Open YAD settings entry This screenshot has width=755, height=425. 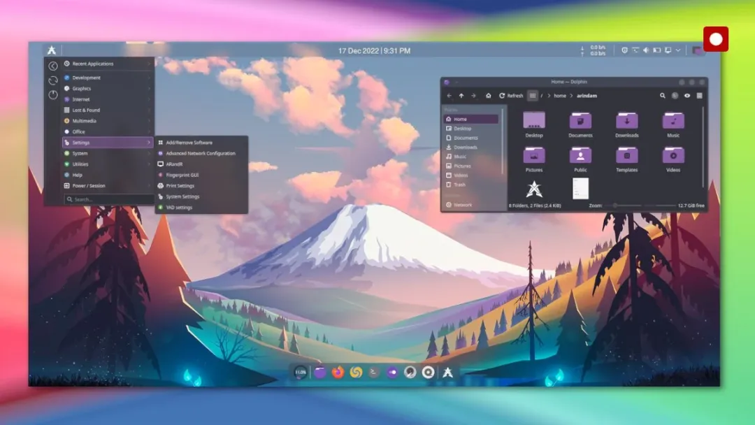tap(201, 208)
